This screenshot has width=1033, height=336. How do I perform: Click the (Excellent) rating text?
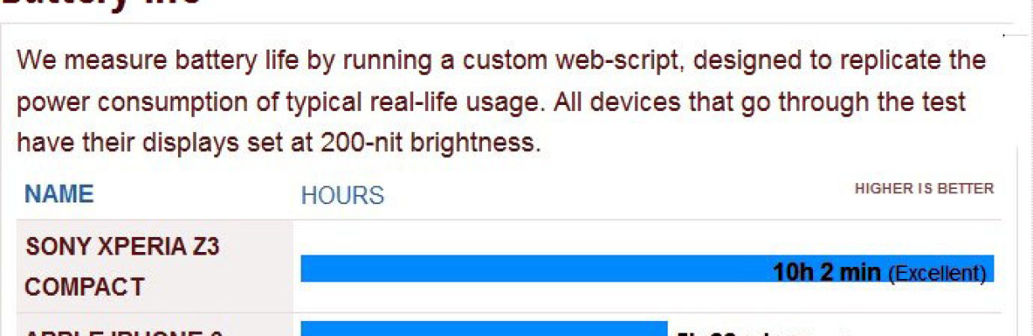[x=936, y=272]
